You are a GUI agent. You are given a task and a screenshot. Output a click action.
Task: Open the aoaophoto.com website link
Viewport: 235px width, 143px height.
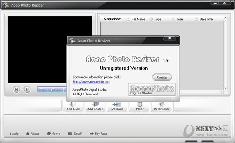(91, 82)
